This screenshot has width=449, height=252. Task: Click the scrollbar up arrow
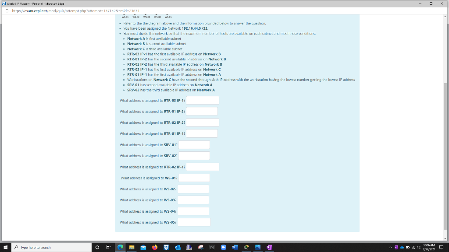point(445,17)
